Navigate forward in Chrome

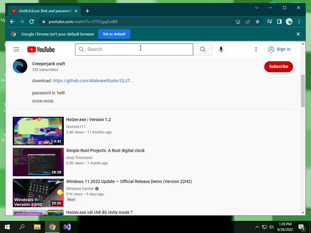[22, 22]
